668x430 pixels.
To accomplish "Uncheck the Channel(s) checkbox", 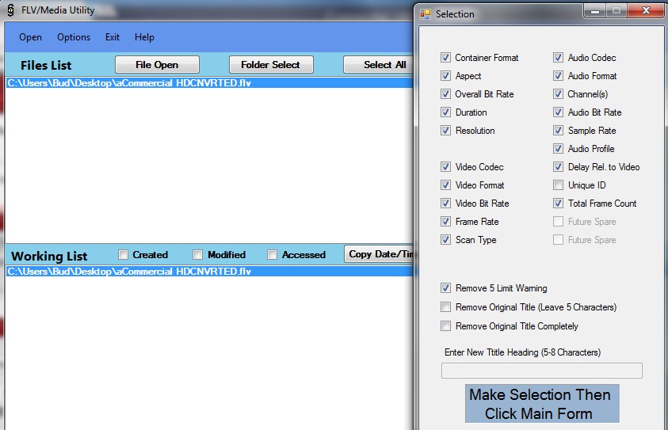I will (558, 94).
